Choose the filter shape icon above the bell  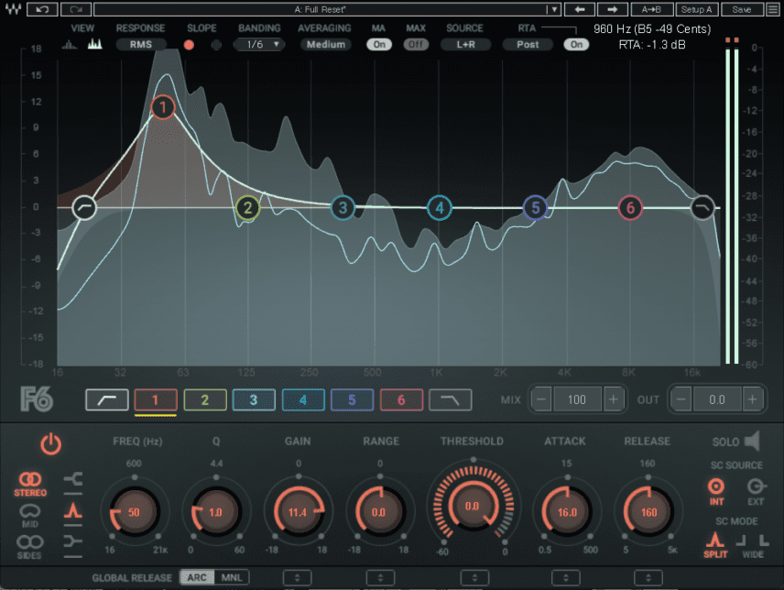pyautogui.click(x=73, y=479)
